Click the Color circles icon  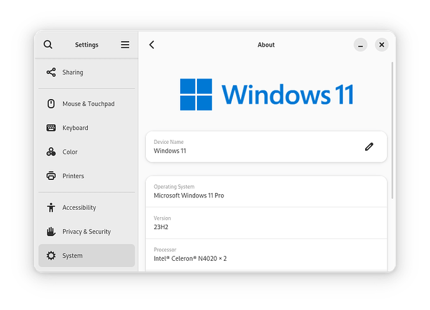pos(51,152)
